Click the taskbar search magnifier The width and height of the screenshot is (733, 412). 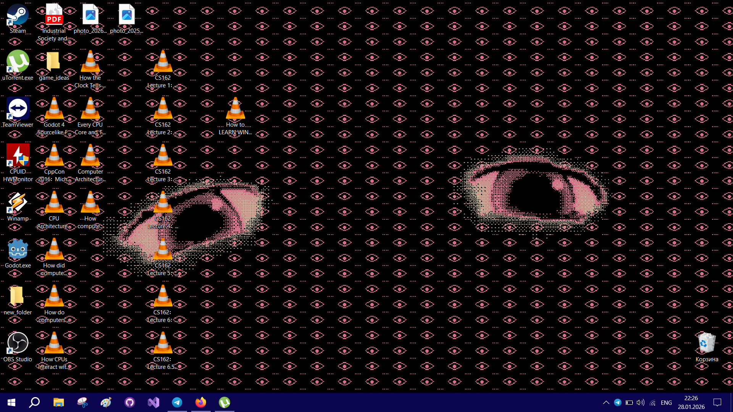click(35, 402)
